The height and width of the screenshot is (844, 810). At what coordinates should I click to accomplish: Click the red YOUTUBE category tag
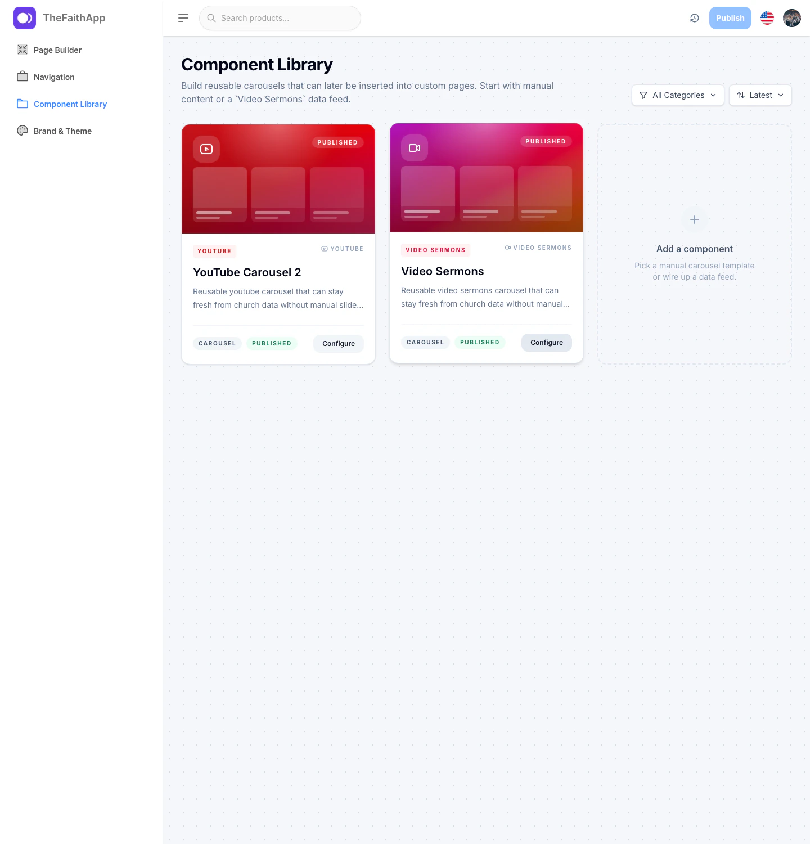pos(214,251)
